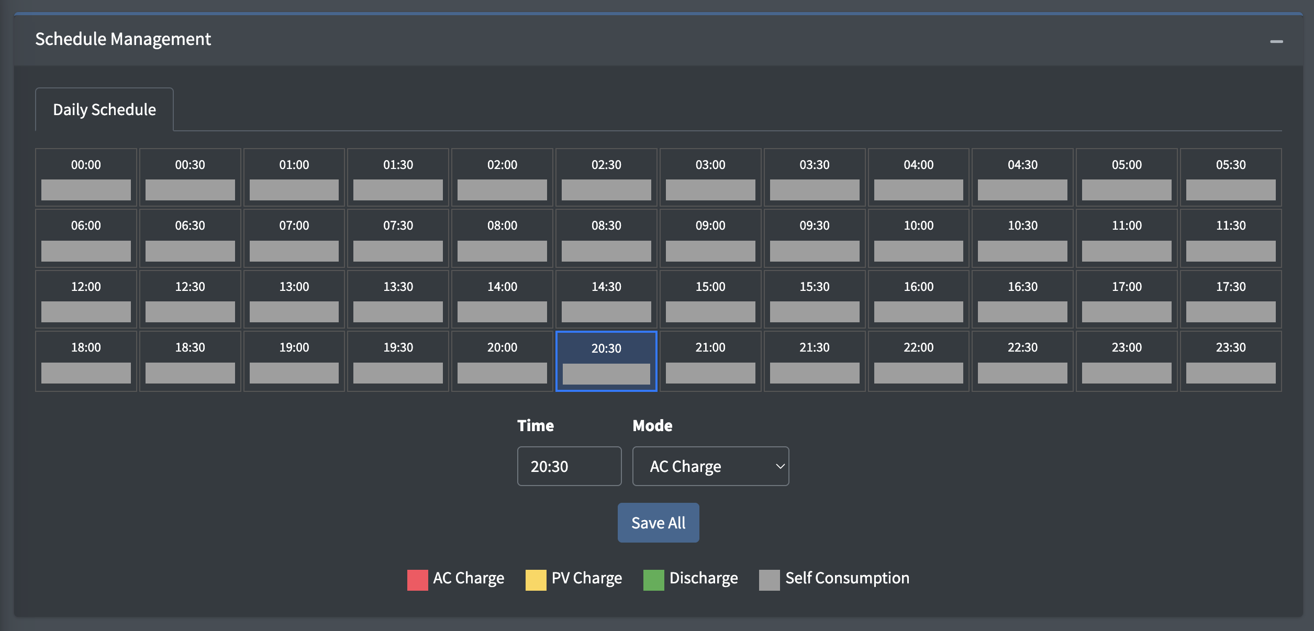Select the 23:30 time slot
Image resolution: width=1314 pixels, height=631 pixels.
pos(1230,361)
